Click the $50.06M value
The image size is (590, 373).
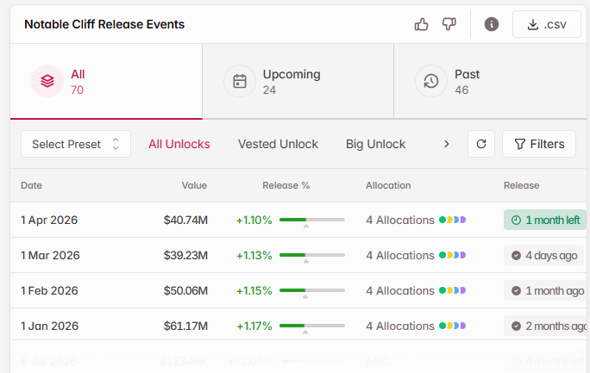point(185,290)
